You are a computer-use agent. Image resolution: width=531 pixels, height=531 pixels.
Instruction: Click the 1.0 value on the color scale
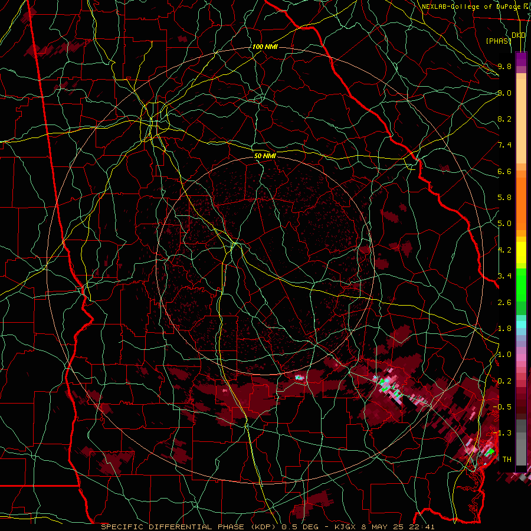pyautogui.click(x=504, y=355)
